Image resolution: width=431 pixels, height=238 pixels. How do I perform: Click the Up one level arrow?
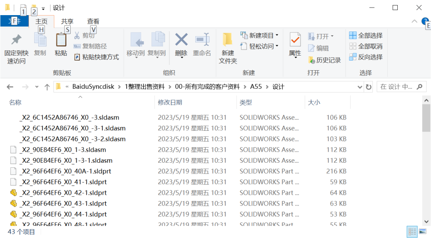coord(47,87)
